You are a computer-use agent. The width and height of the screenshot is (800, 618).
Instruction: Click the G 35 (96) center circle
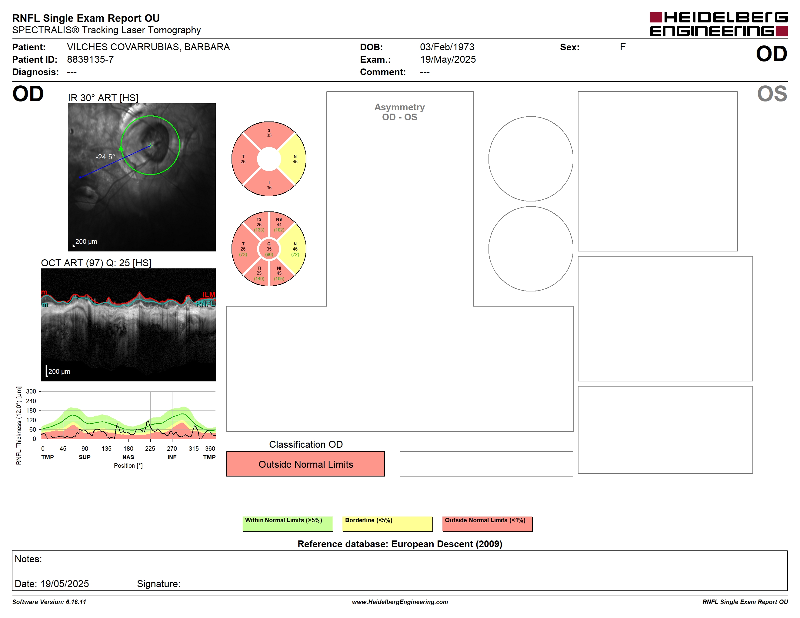[x=269, y=249]
